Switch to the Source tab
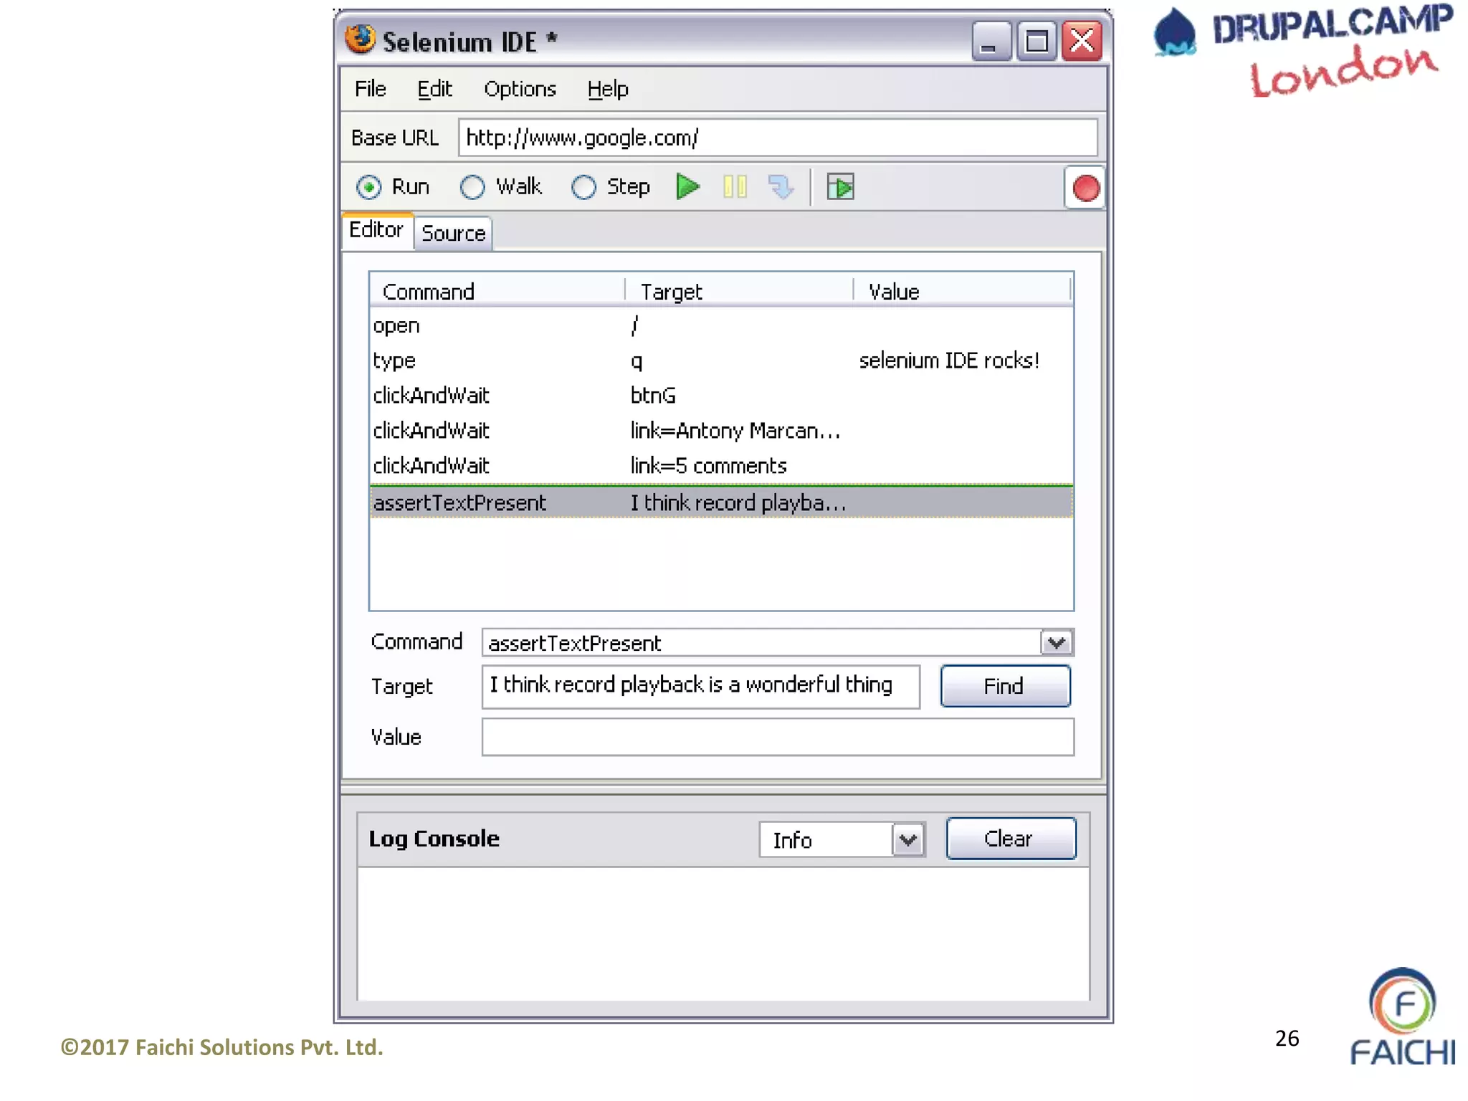The height and width of the screenshot is (1101, 1468). coord(453,234)
